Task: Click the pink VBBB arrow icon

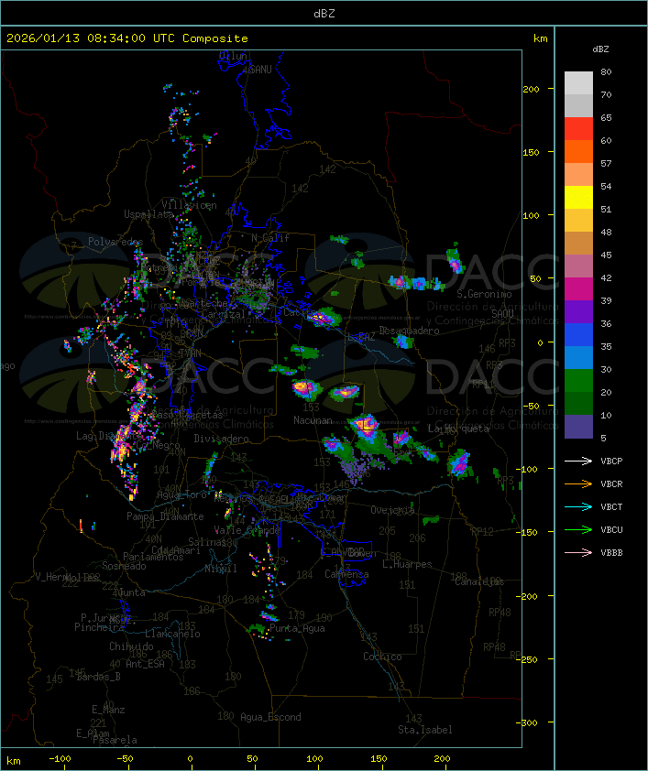Action: pos(578,552)
